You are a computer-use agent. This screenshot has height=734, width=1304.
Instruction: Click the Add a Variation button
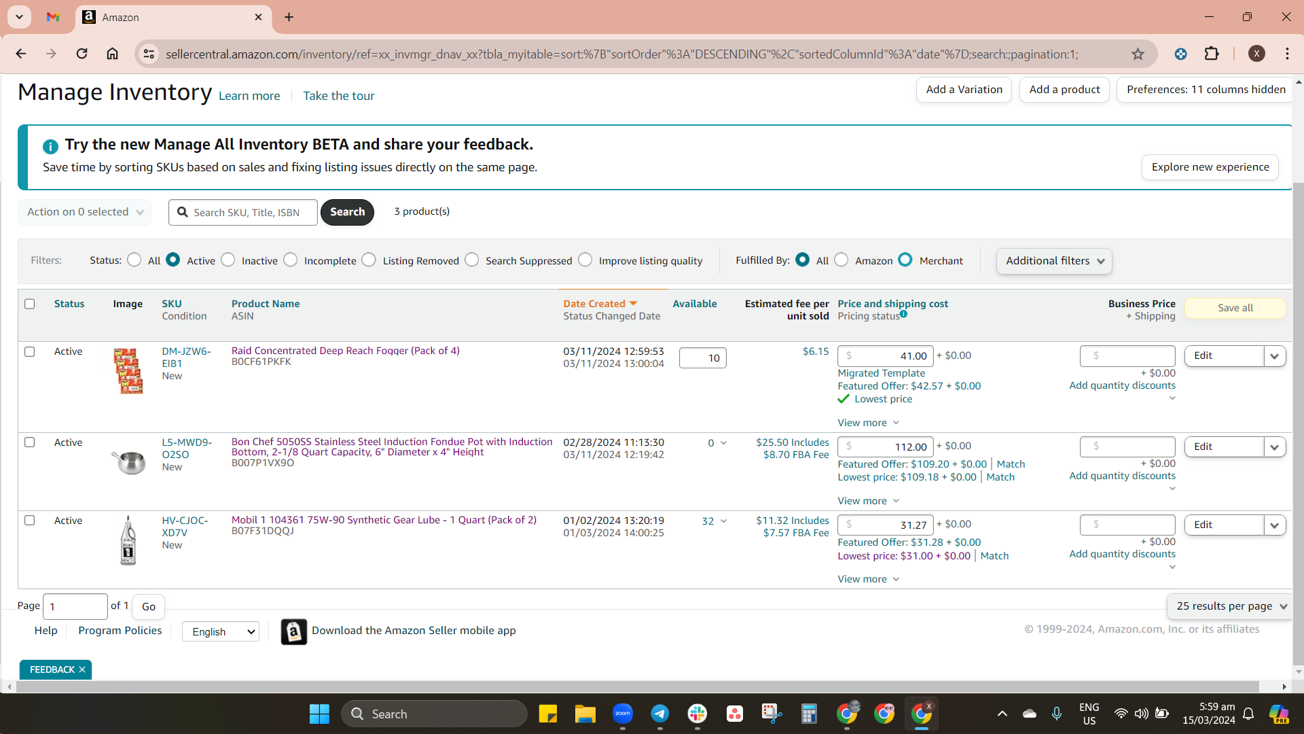pyautogui.click(x=964, y=90)
